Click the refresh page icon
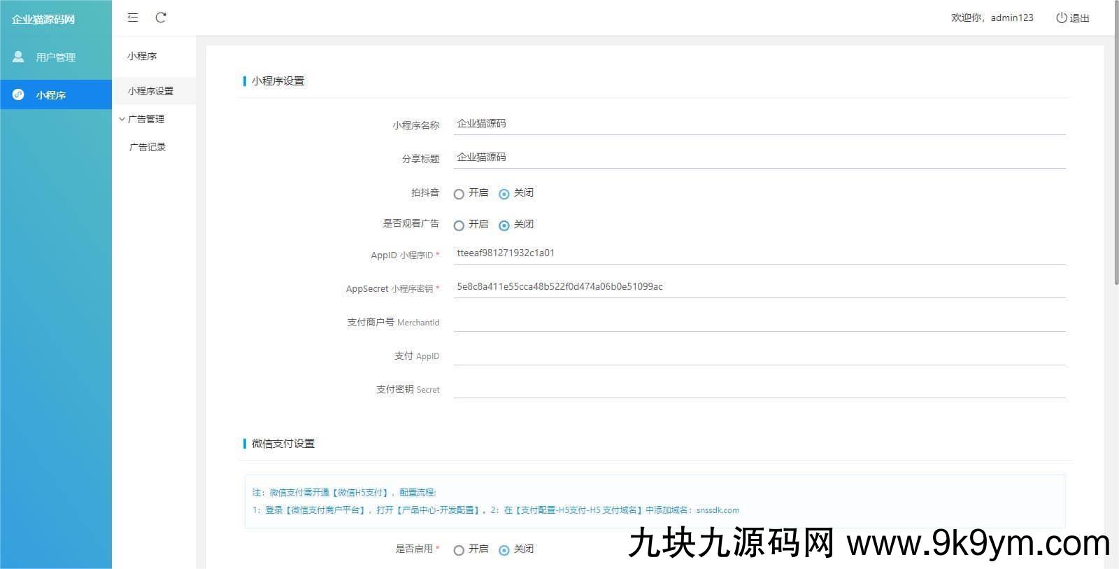Image resolution: width=1119 pixels, height=569 pixels. [161, 17]
